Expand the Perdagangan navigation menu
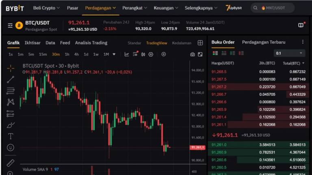Image resolution: width=312 pixels, height=175 pixels. (100, 8)
